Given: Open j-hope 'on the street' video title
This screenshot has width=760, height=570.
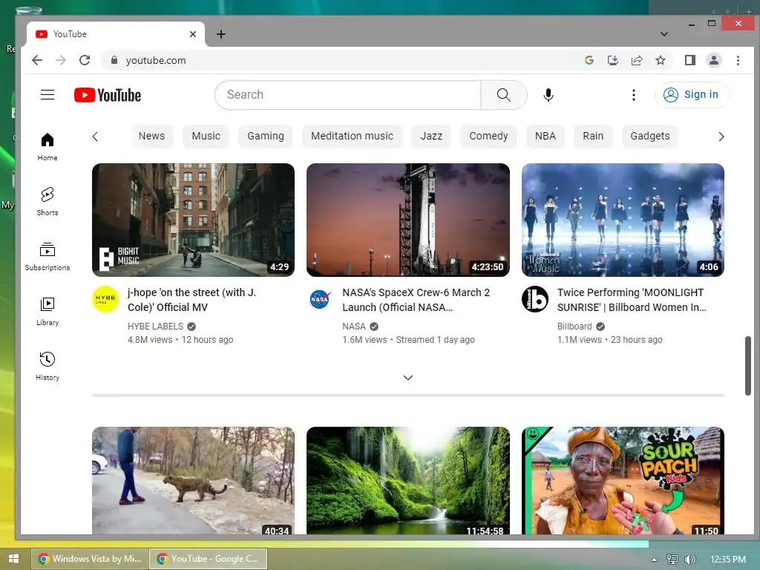Looking at the screenshot, I should [192, 300].
